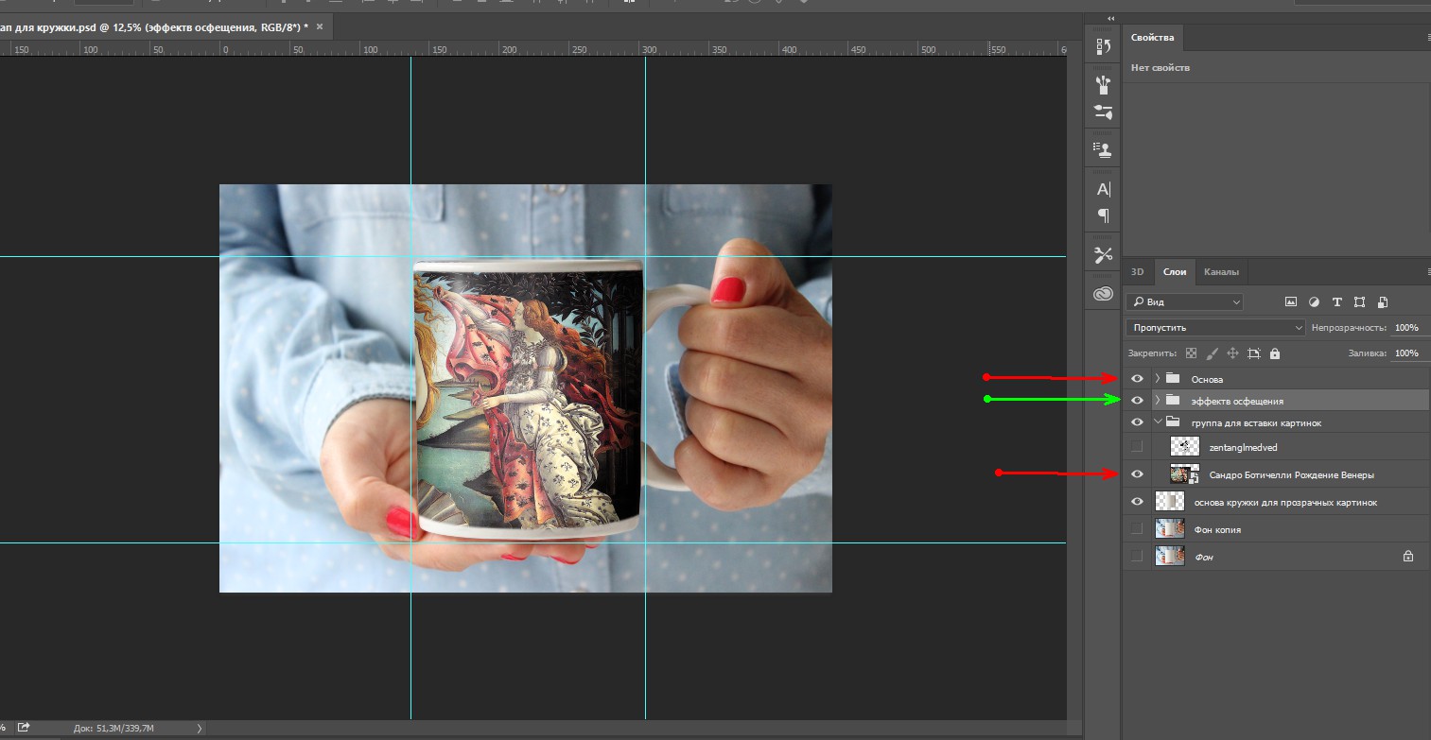The height and width of the screenshot is (740, 1431).
Task: Collapse the группа для вставки картинок group
Action: pyautogui.click(x=1158, y=422)
